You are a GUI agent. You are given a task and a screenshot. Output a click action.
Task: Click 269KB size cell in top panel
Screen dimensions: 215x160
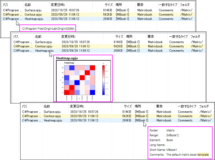[108, 19]
